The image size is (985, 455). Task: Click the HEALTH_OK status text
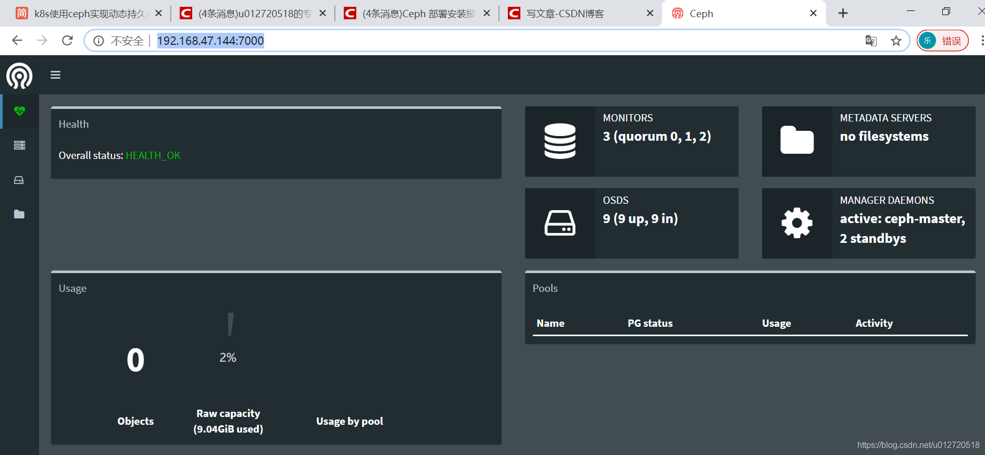(x=153, y=155)
